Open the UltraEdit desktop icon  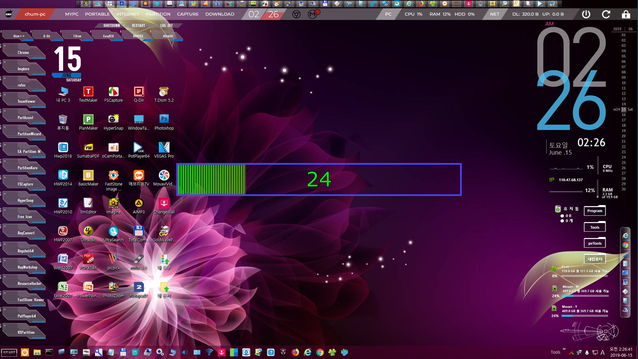[x=88, y=234]
